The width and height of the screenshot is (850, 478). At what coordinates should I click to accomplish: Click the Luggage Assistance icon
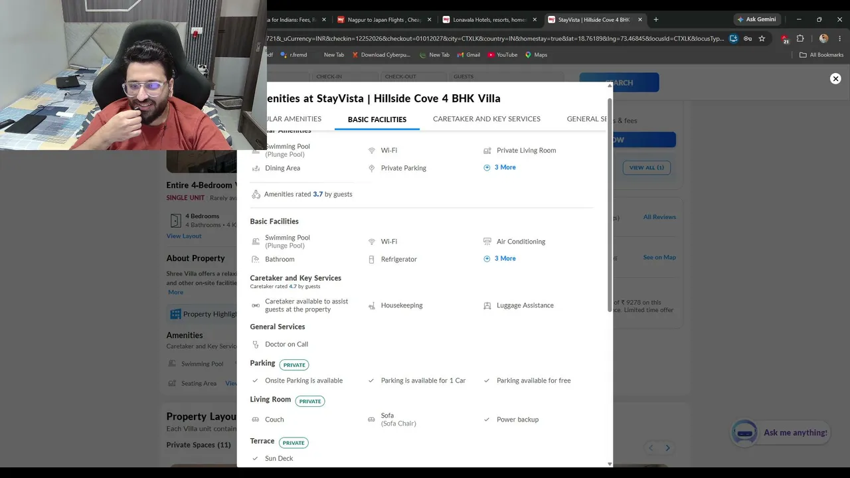point(487,305)
